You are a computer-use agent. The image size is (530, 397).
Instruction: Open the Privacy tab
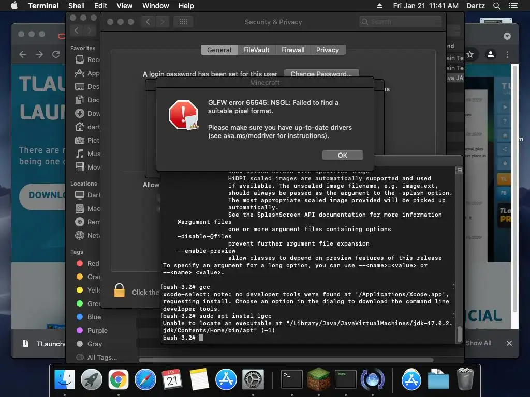point(327,50)
